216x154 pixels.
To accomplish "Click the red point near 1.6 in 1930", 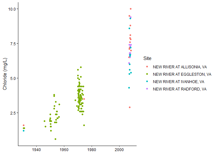I will pos(23,125).
